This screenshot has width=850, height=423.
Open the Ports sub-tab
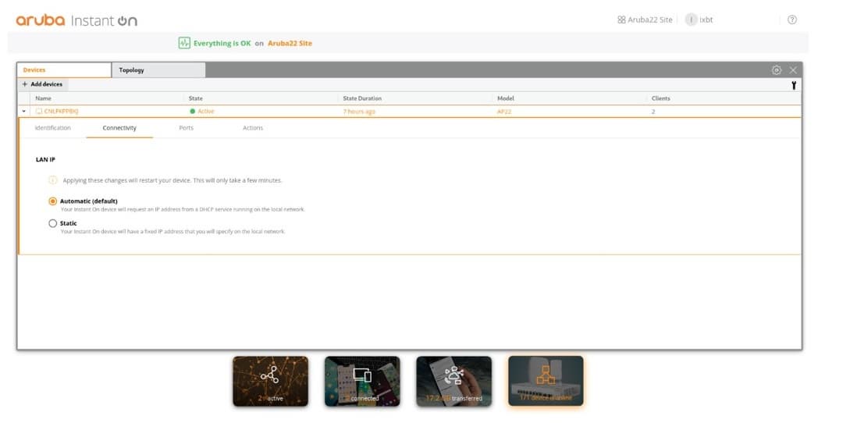(186, 128)
